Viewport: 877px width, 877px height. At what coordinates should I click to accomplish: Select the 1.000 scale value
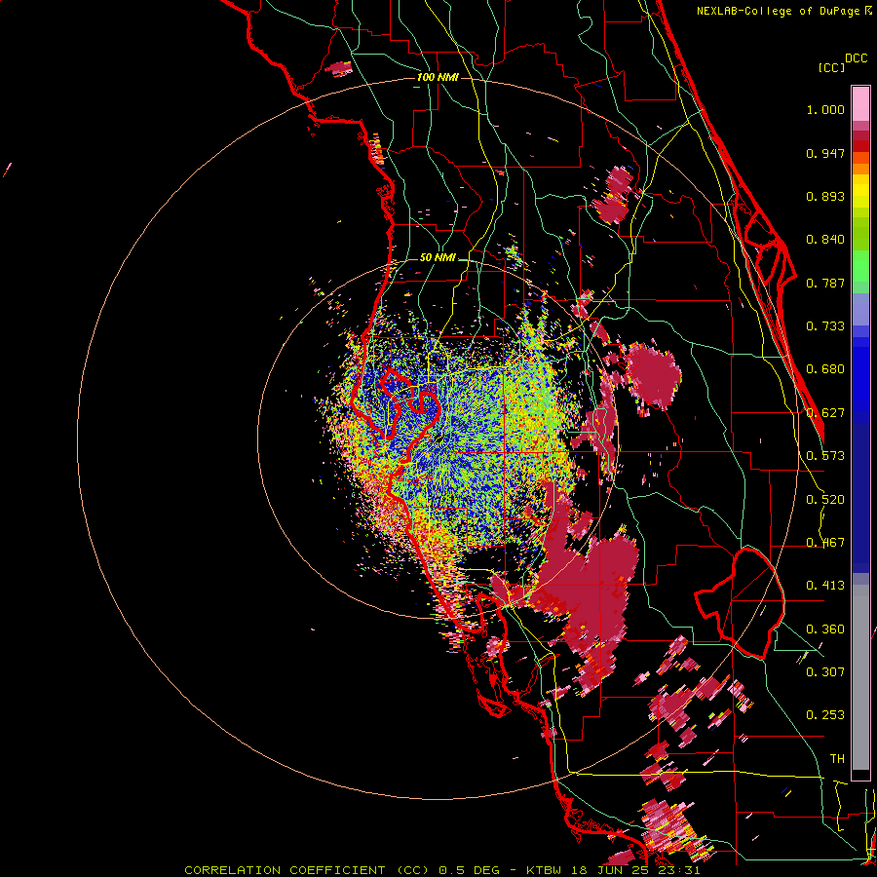tap(825, 109)
